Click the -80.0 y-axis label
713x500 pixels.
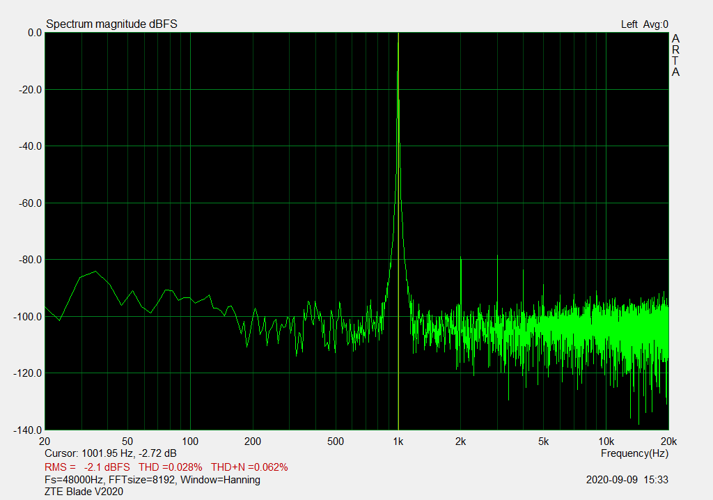29,260
